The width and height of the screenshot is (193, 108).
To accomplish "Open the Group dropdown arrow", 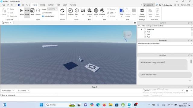I will 116,9.
